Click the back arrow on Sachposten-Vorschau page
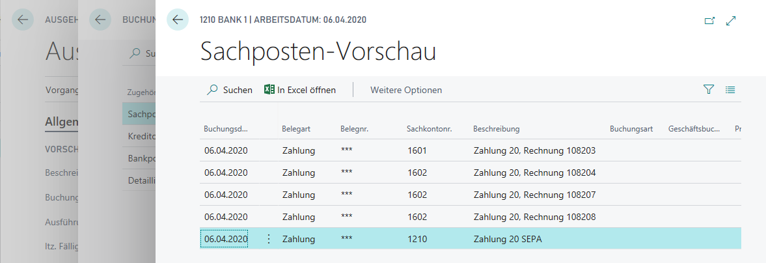The width and height of the screenshot is (766, 263). coord(178,20)
